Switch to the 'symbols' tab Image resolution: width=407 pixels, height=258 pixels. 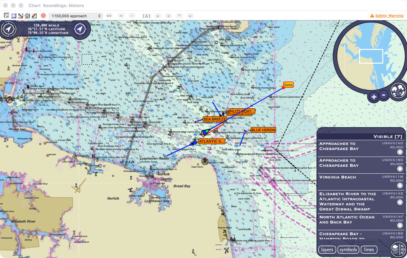[x=348, y=250]
